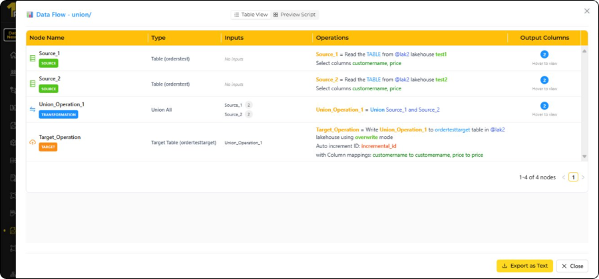
Task: Select page 1 in pagination
Action: point(573,177)
